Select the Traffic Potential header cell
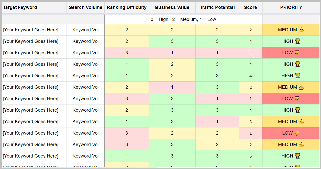 point(217,7)
